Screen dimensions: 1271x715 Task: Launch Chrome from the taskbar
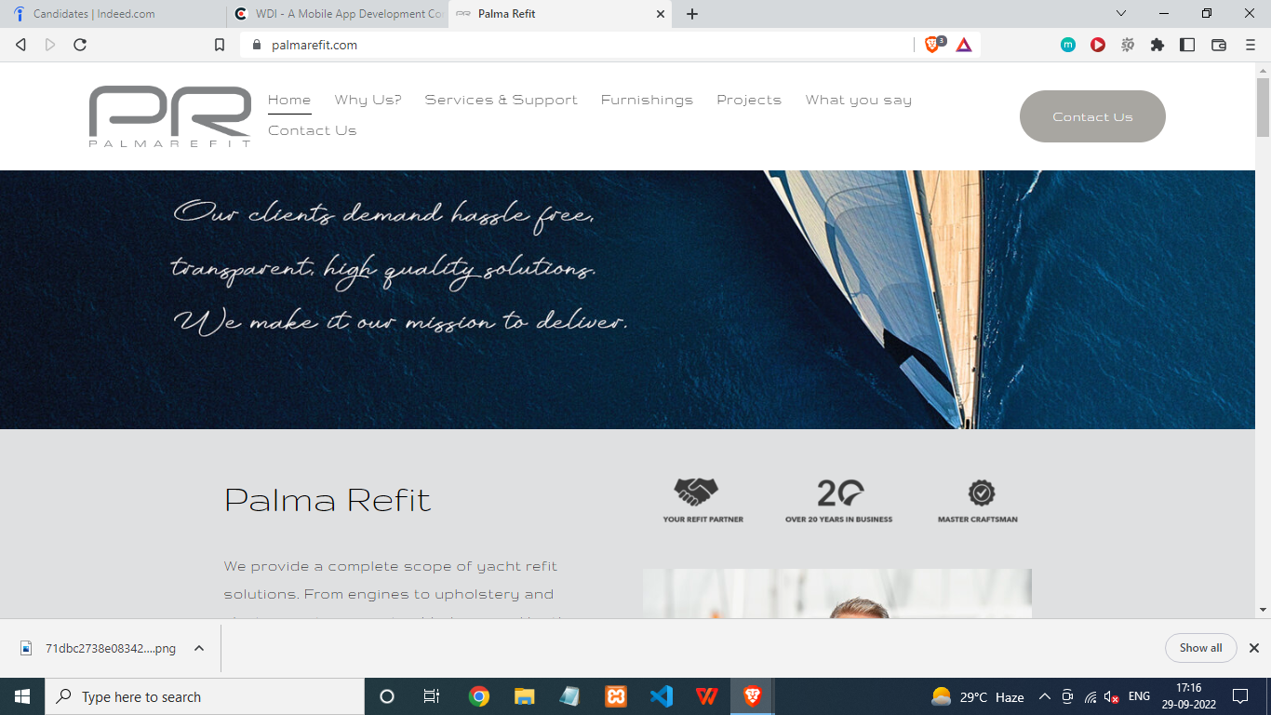tap(479, 696)
